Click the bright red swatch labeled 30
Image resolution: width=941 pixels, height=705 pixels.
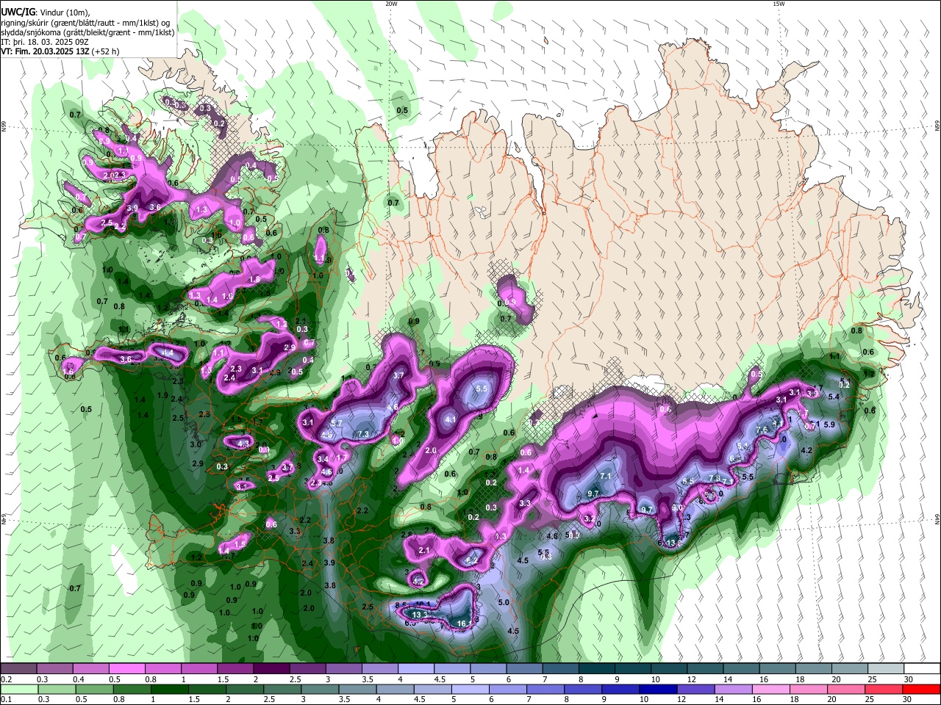tap(920, 689)
